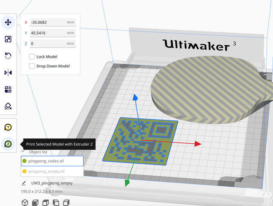This screenshot has width=273, height=206.
Task: Switch to left side view cube icon
Action: [x=56, y=203]
